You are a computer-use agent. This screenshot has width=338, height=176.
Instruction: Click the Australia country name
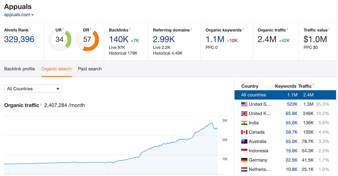tap(257, 141)
